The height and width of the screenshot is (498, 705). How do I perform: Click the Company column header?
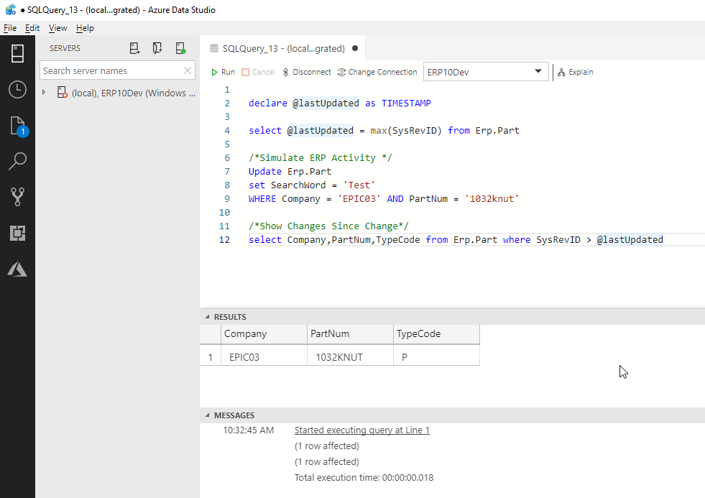pos(264,334)
